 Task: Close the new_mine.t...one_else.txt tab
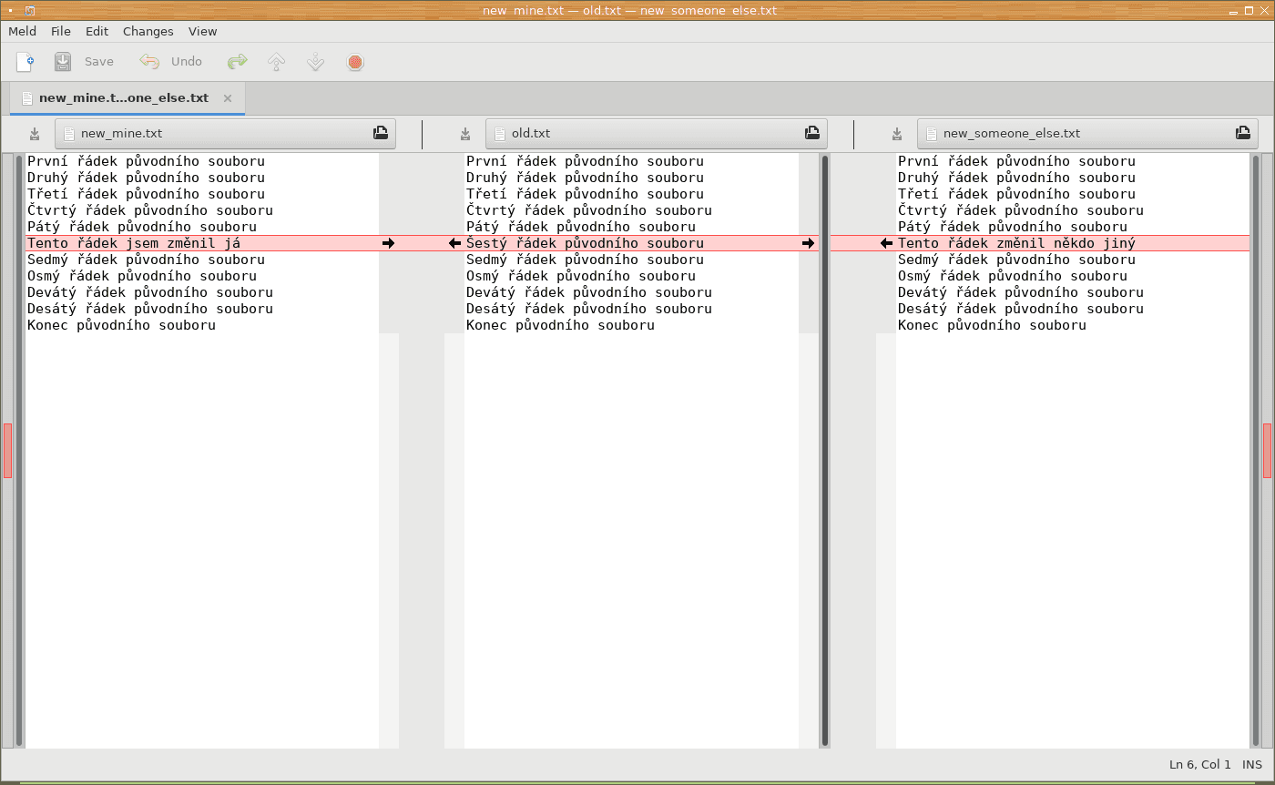click(x=228, y=98)
